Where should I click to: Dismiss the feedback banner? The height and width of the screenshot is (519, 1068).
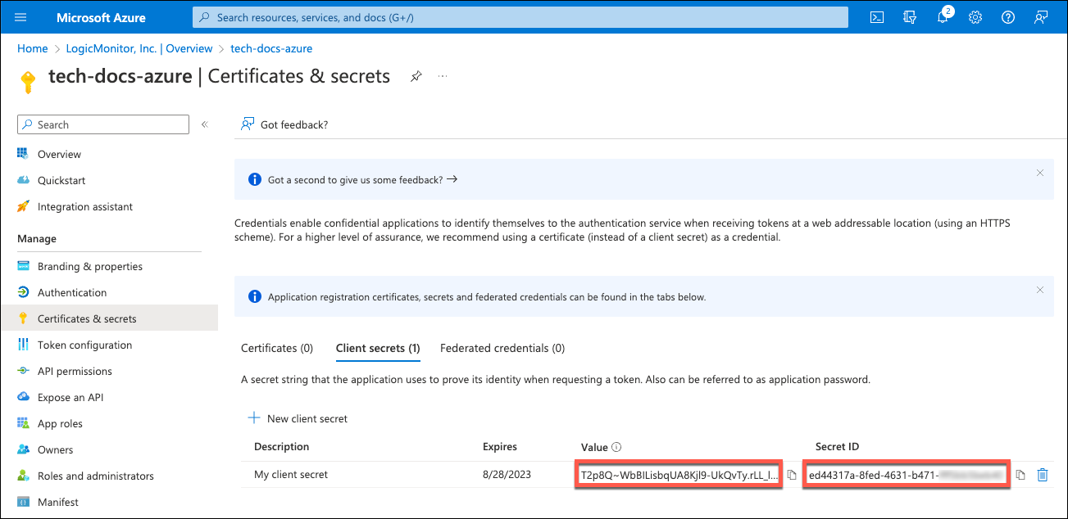pos(1040,173)
